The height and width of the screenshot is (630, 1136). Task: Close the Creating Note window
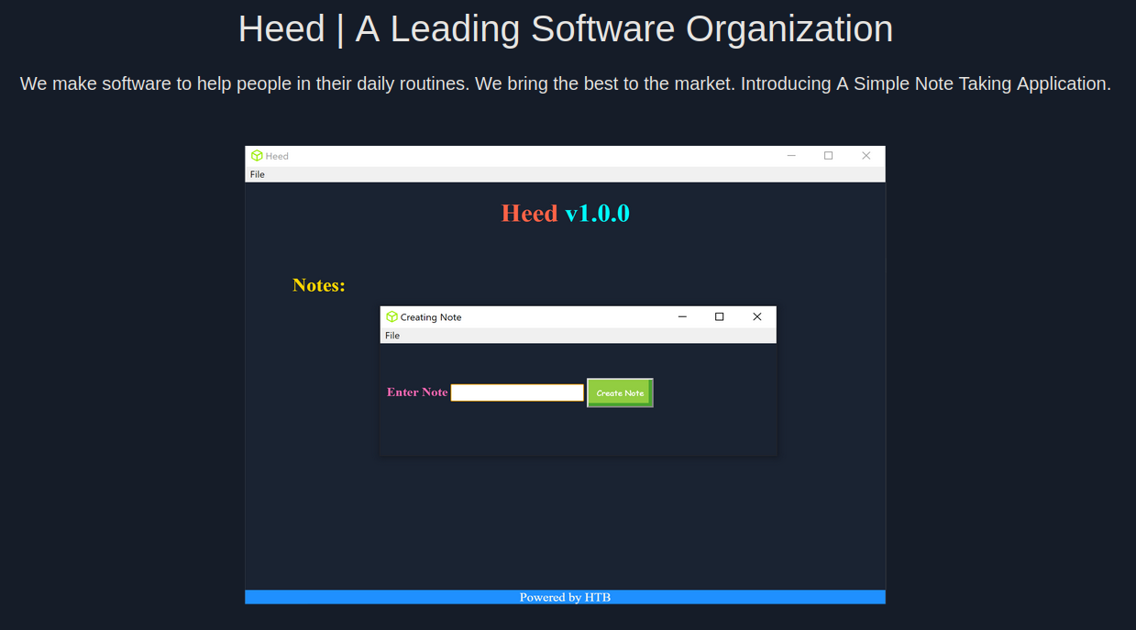[x=757, y=317]
